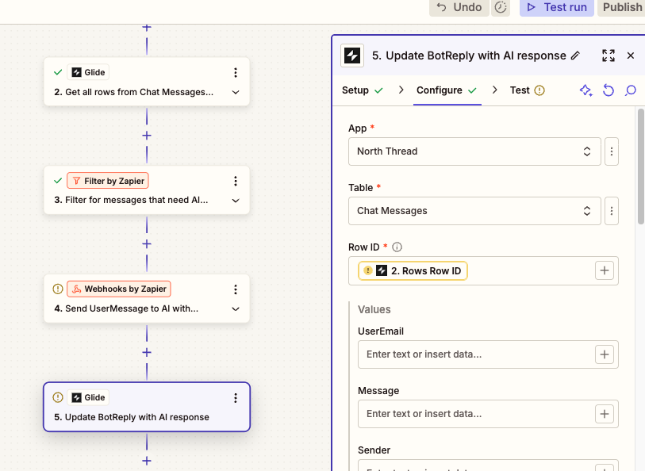Viewport: 645px width, 471px height.
Task: Close the step 5 editor panel
Action: (x=631, y=56)
